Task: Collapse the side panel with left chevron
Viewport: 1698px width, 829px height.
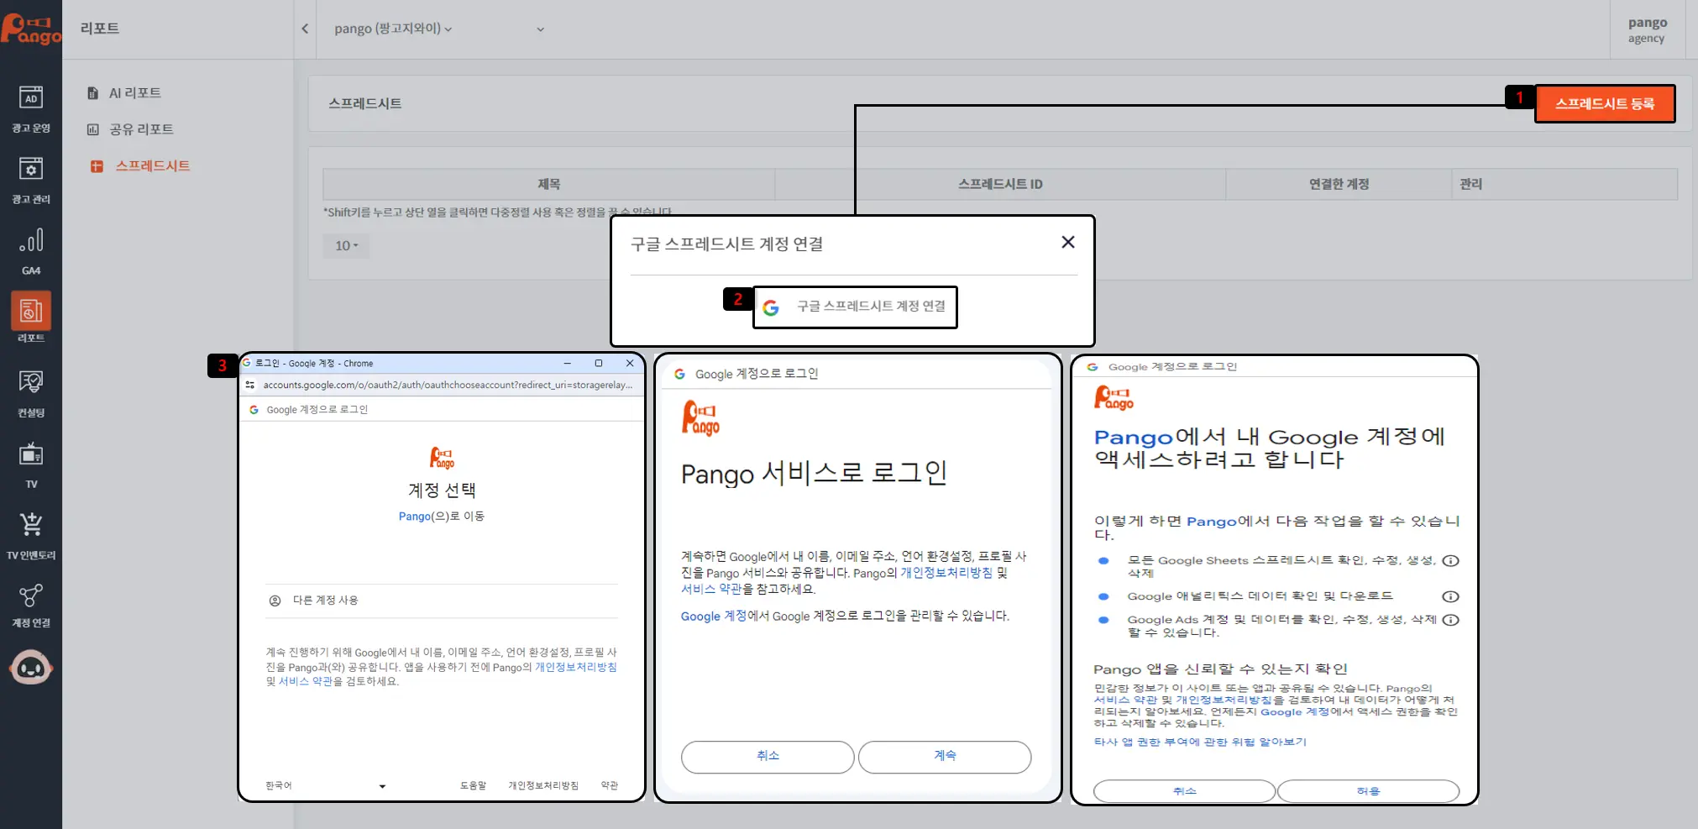Action: tap(305, 29)
